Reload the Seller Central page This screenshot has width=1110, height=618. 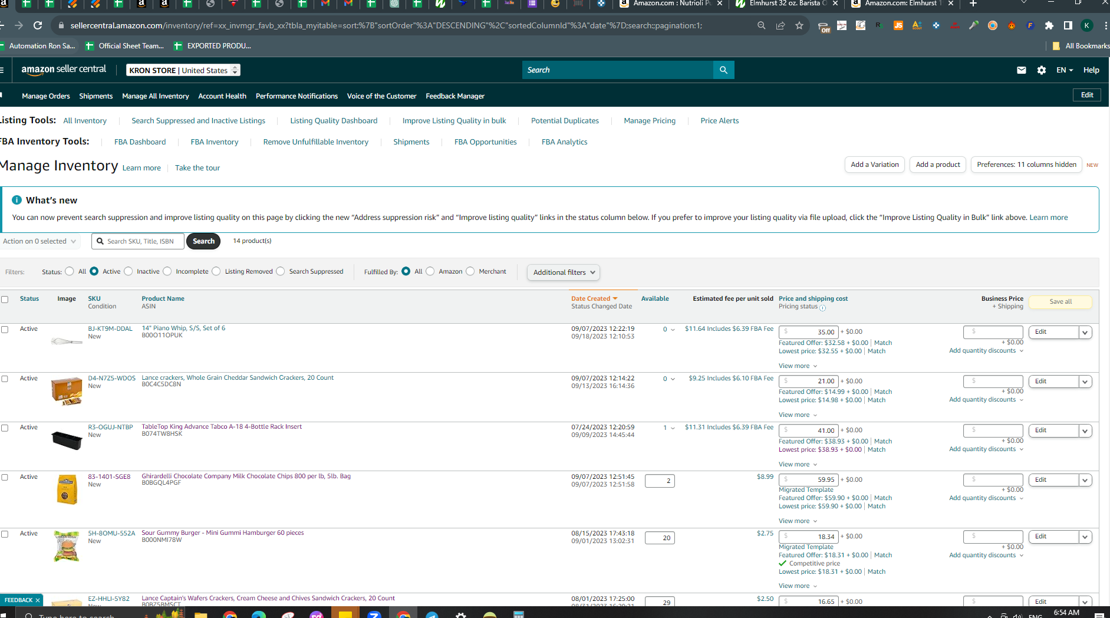[38, 25]
